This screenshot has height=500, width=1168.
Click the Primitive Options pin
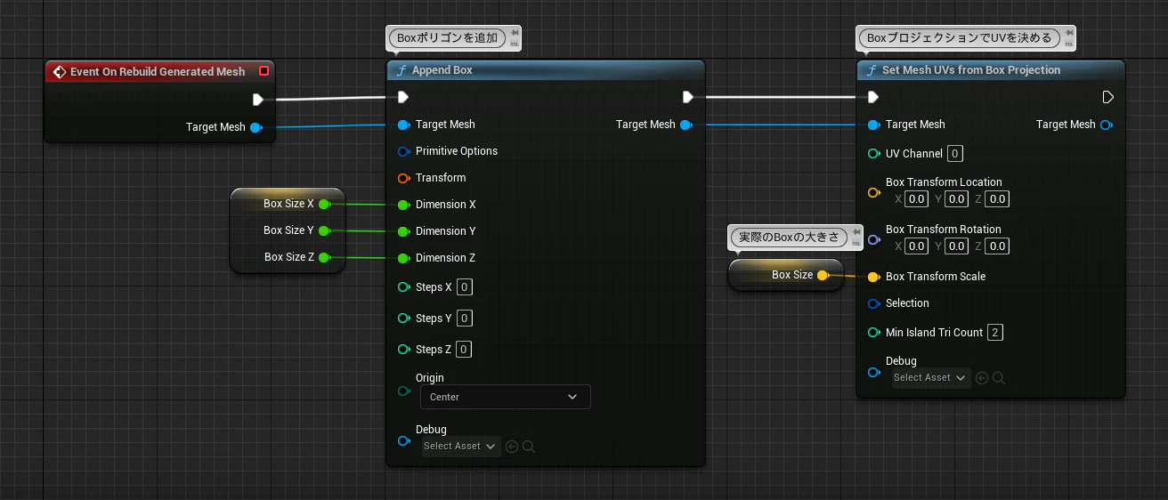403,151
